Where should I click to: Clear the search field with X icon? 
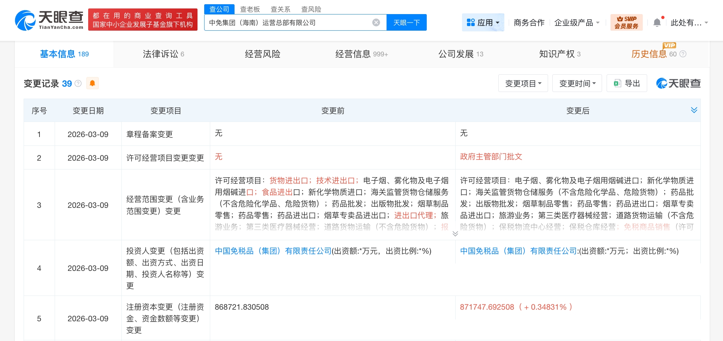[x=376, y=23]
